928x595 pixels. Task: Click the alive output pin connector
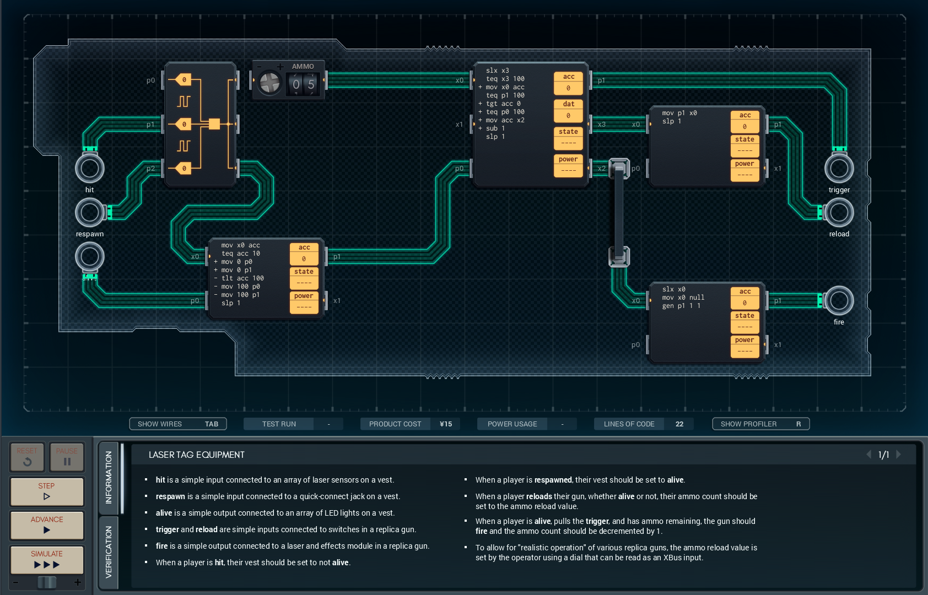tap(89, 257)
